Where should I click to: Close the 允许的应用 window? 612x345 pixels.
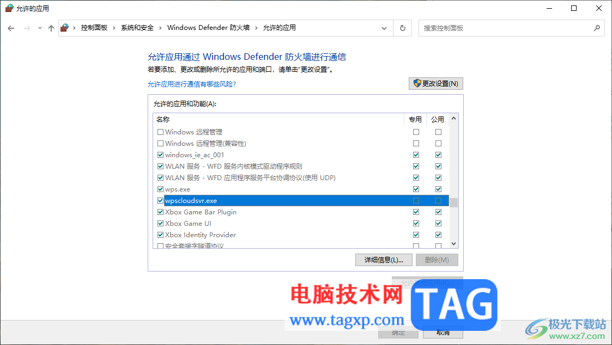tap(599, 8)
